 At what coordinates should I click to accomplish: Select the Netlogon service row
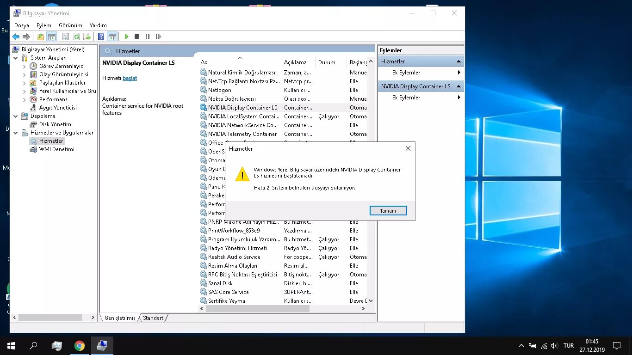click(x=283, y=90)
